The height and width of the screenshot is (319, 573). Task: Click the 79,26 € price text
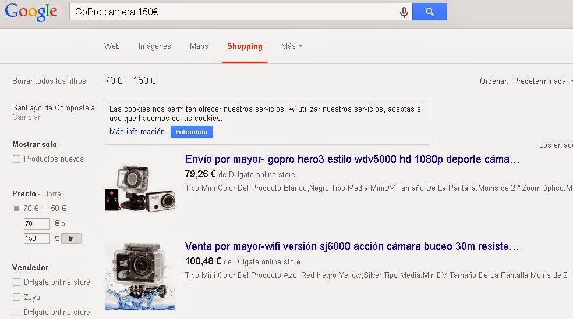200,174
